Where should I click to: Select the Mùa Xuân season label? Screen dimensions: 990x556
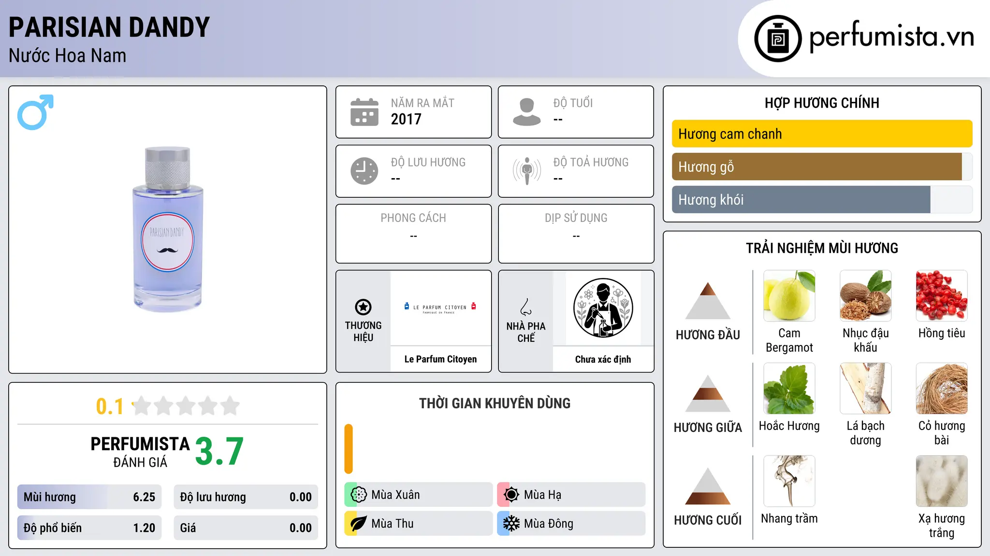395,495
